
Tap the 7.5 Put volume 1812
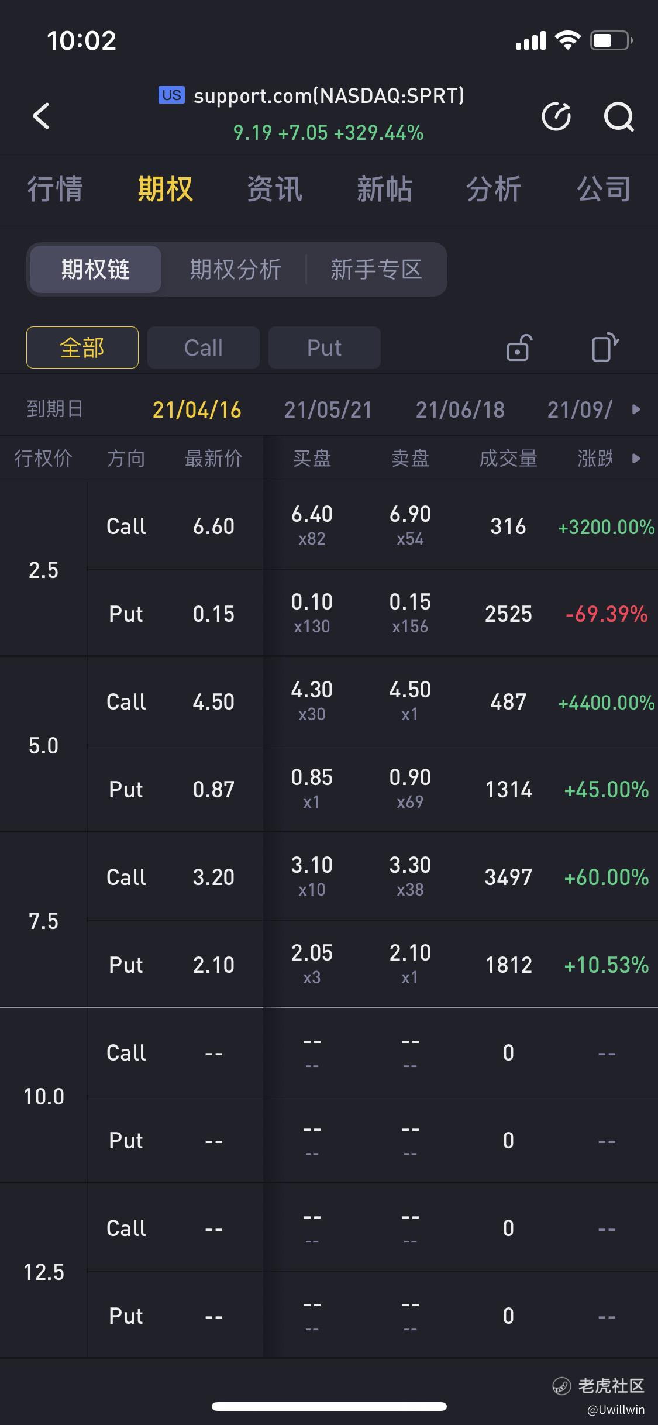point(509,965)
